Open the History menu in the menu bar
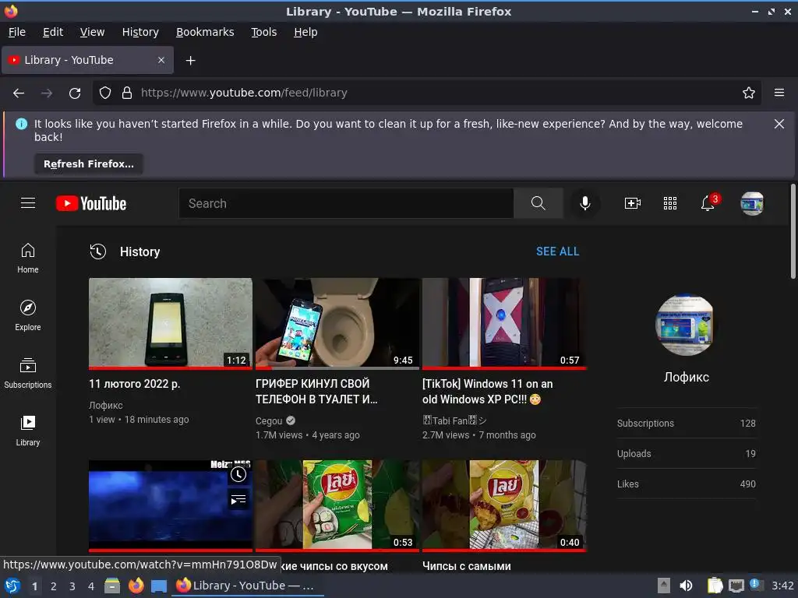This screenshot has width=798, height=598. click(140, 32)
